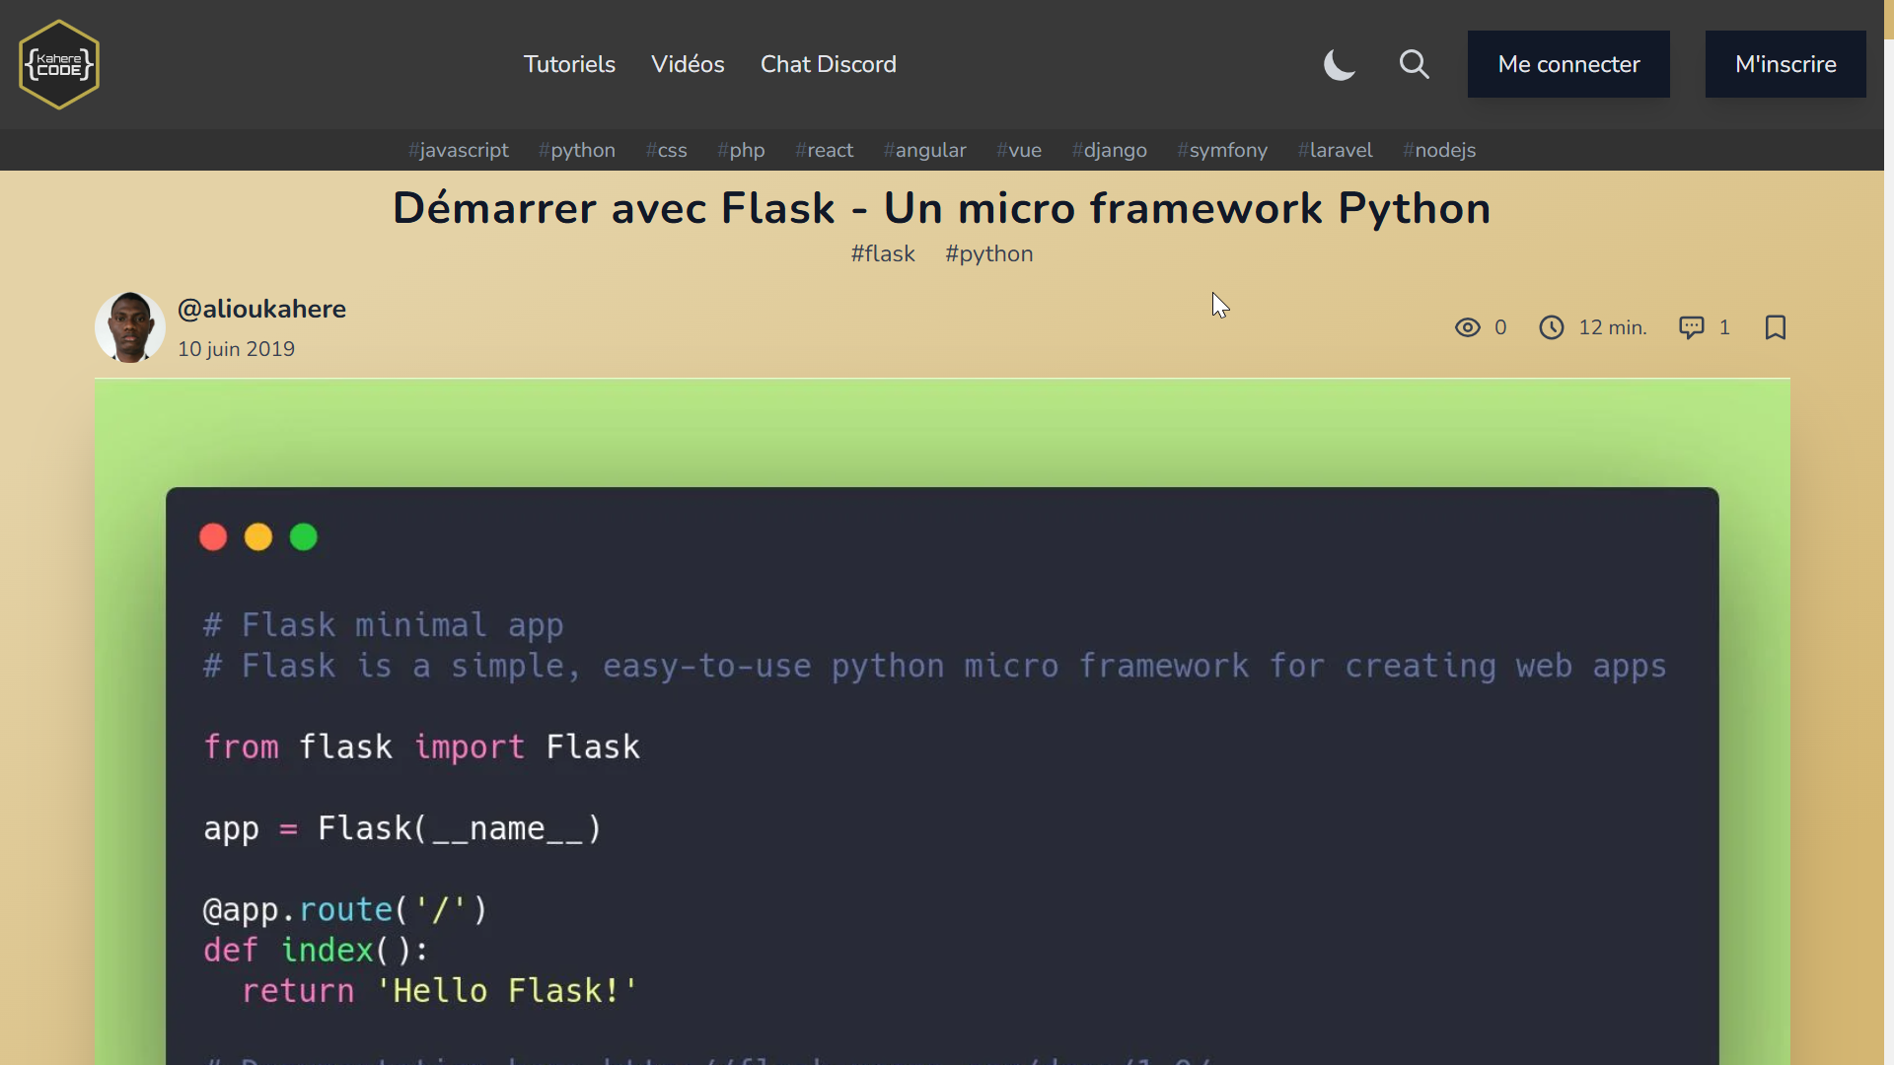Click the Kahere Code hexagon logo

point(59,64)
